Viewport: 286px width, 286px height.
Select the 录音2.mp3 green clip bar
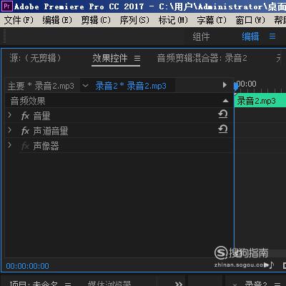point(260,101)
